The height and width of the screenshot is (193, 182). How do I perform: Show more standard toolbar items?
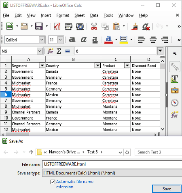(179, 26)
